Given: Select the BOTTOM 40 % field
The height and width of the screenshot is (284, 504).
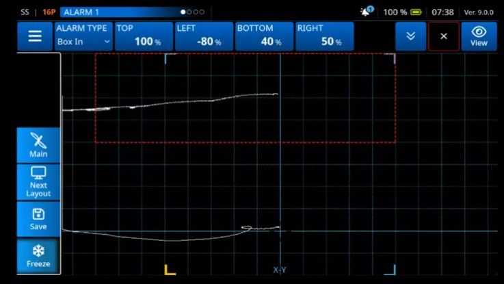Looking at the screenshot, I should point(264,36).
